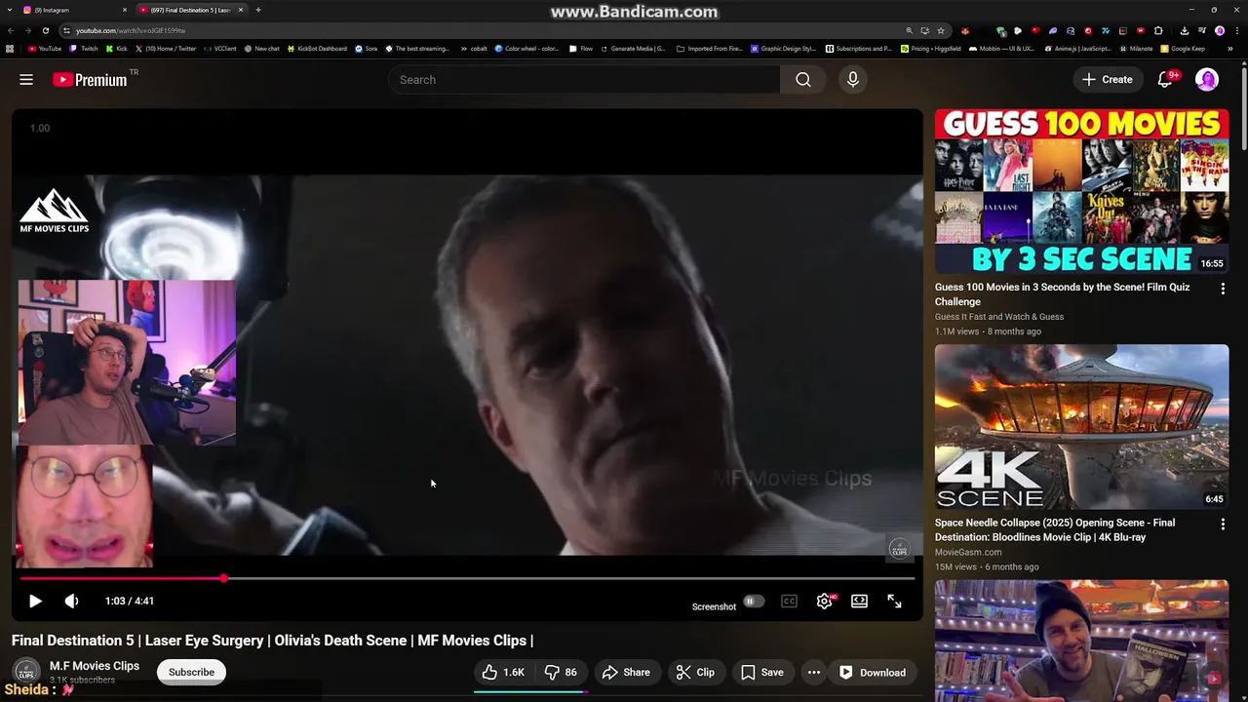Go back to the previous page
This screenshot has height=702, width=1248.
pyautogui.click(x=10, y=30)
